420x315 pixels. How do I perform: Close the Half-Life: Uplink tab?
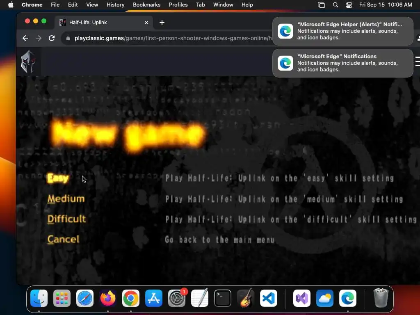coord(146,23)
